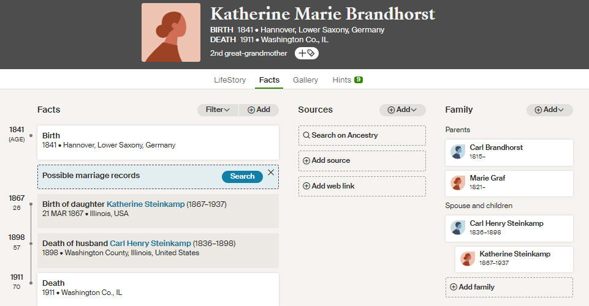The width and height of the screenshot is (589, 306).
Task: Open the Carl Henry Steinkamp timeline link
Action: tap(150, 244)
